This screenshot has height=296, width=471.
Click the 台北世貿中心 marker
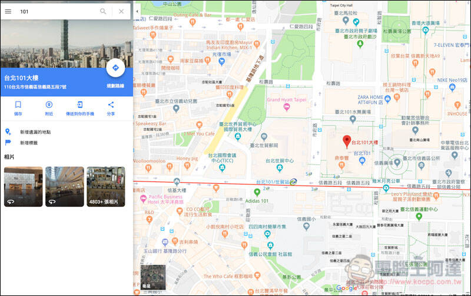(280, 168)
